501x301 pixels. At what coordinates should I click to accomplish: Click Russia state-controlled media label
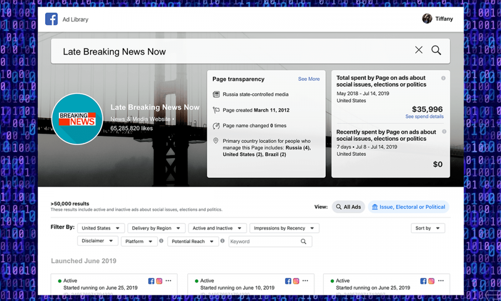pos(256,94)
